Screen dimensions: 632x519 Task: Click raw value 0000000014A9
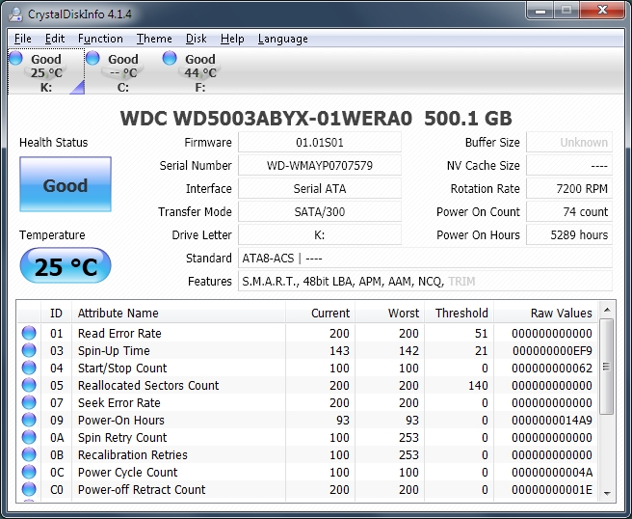point(552,420)
